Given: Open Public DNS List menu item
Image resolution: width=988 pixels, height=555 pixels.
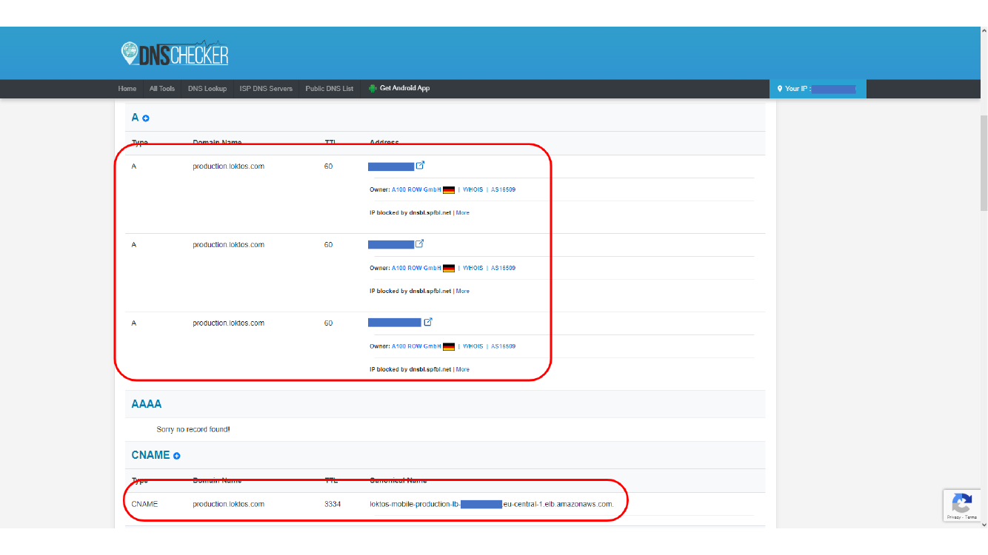Looking at the screenshot, I should tap(330, 89).
